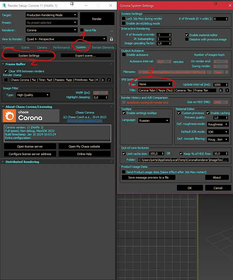Open the View to Render dropdown
The width and height of the screenshot is (233, 280).
66,39
